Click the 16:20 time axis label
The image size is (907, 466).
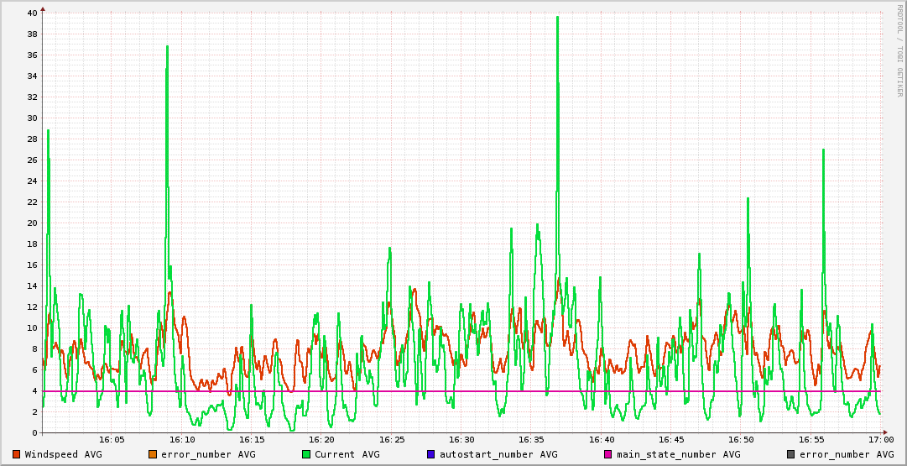(x=321, y=439)
